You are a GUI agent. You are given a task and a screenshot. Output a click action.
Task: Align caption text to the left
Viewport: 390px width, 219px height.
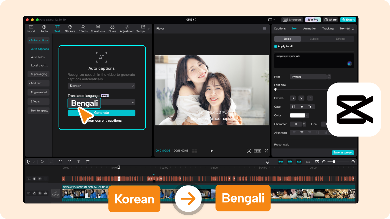tap(294, 133)
